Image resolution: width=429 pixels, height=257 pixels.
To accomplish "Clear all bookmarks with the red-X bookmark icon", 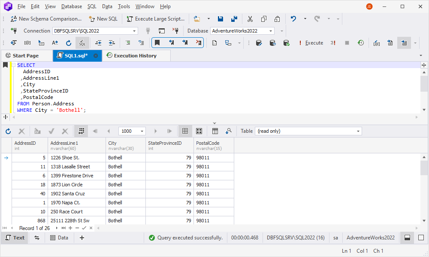I will [x=199, y=42].
